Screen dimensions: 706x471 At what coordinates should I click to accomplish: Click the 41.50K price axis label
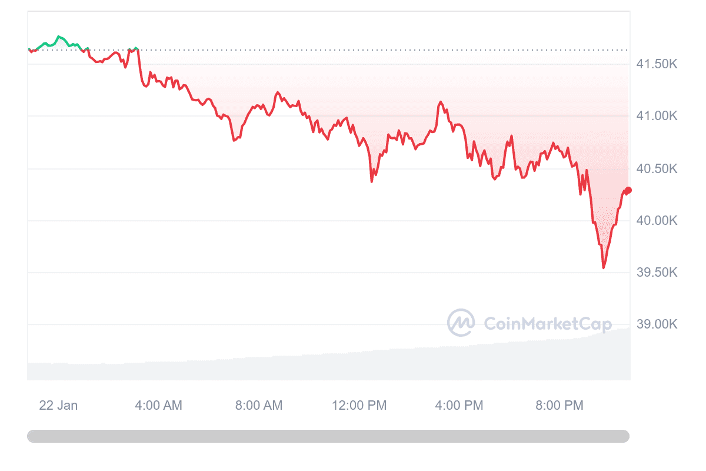point(657,64)
